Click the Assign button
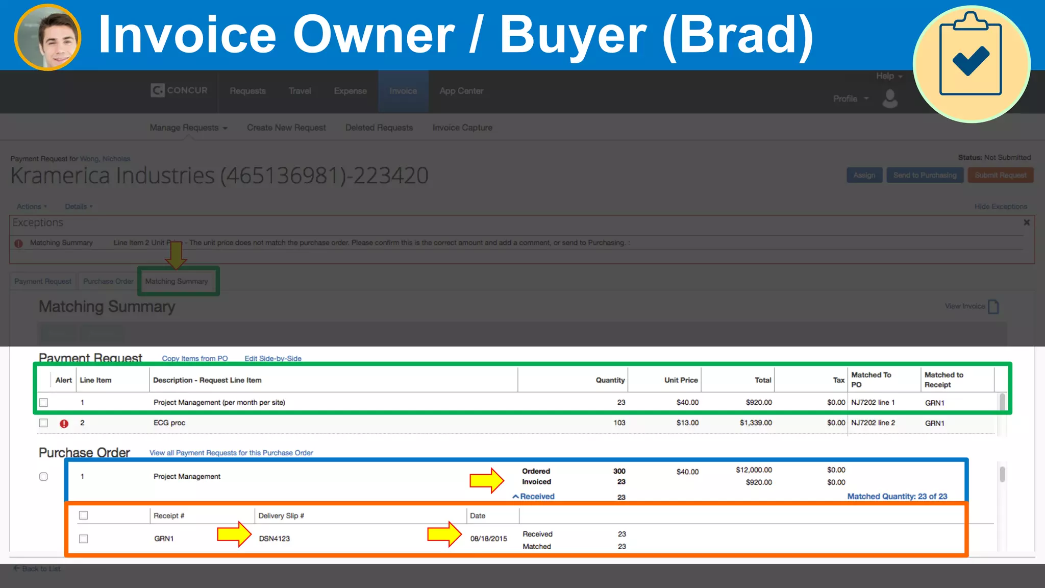Screen dimensions: 1045x588 point(864,175)
